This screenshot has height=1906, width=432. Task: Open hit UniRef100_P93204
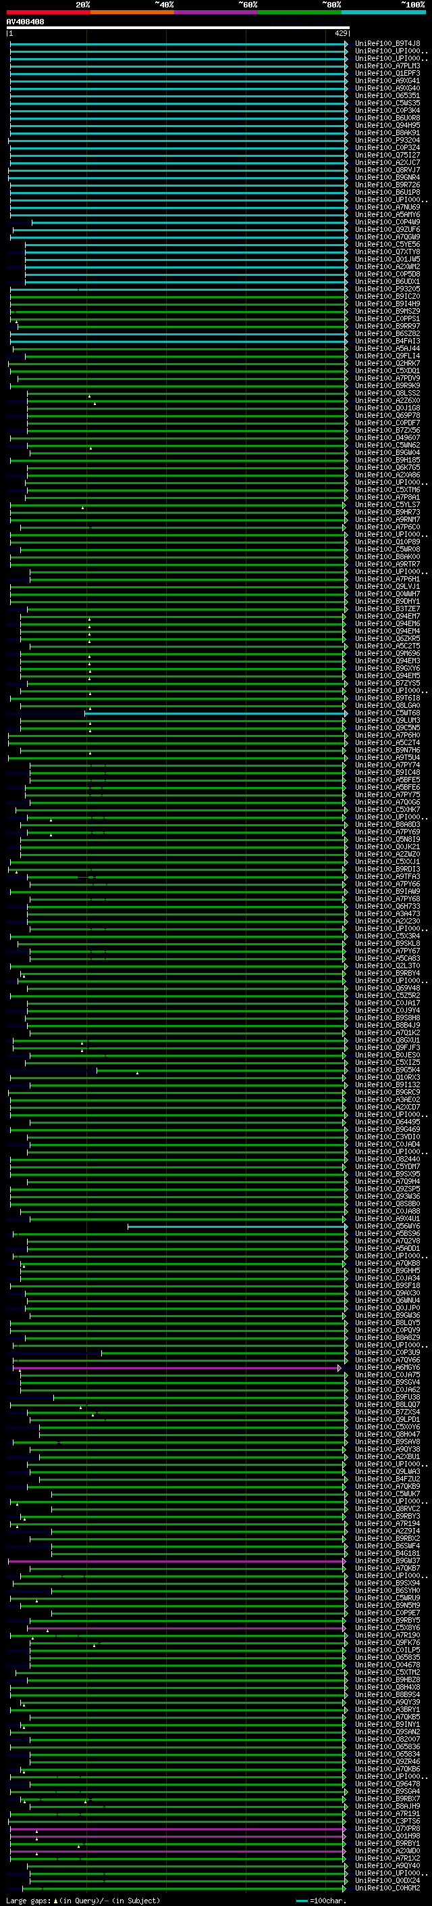(x=387, y=141)
